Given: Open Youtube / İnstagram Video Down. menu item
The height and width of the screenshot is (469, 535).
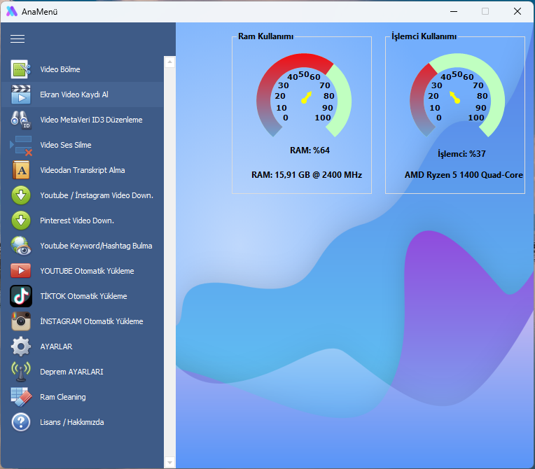Looking at the screenshot, I should click(x=96, y=195).
